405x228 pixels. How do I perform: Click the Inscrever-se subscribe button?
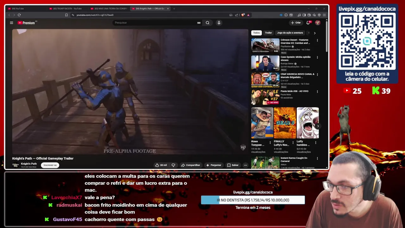[50, 165]
